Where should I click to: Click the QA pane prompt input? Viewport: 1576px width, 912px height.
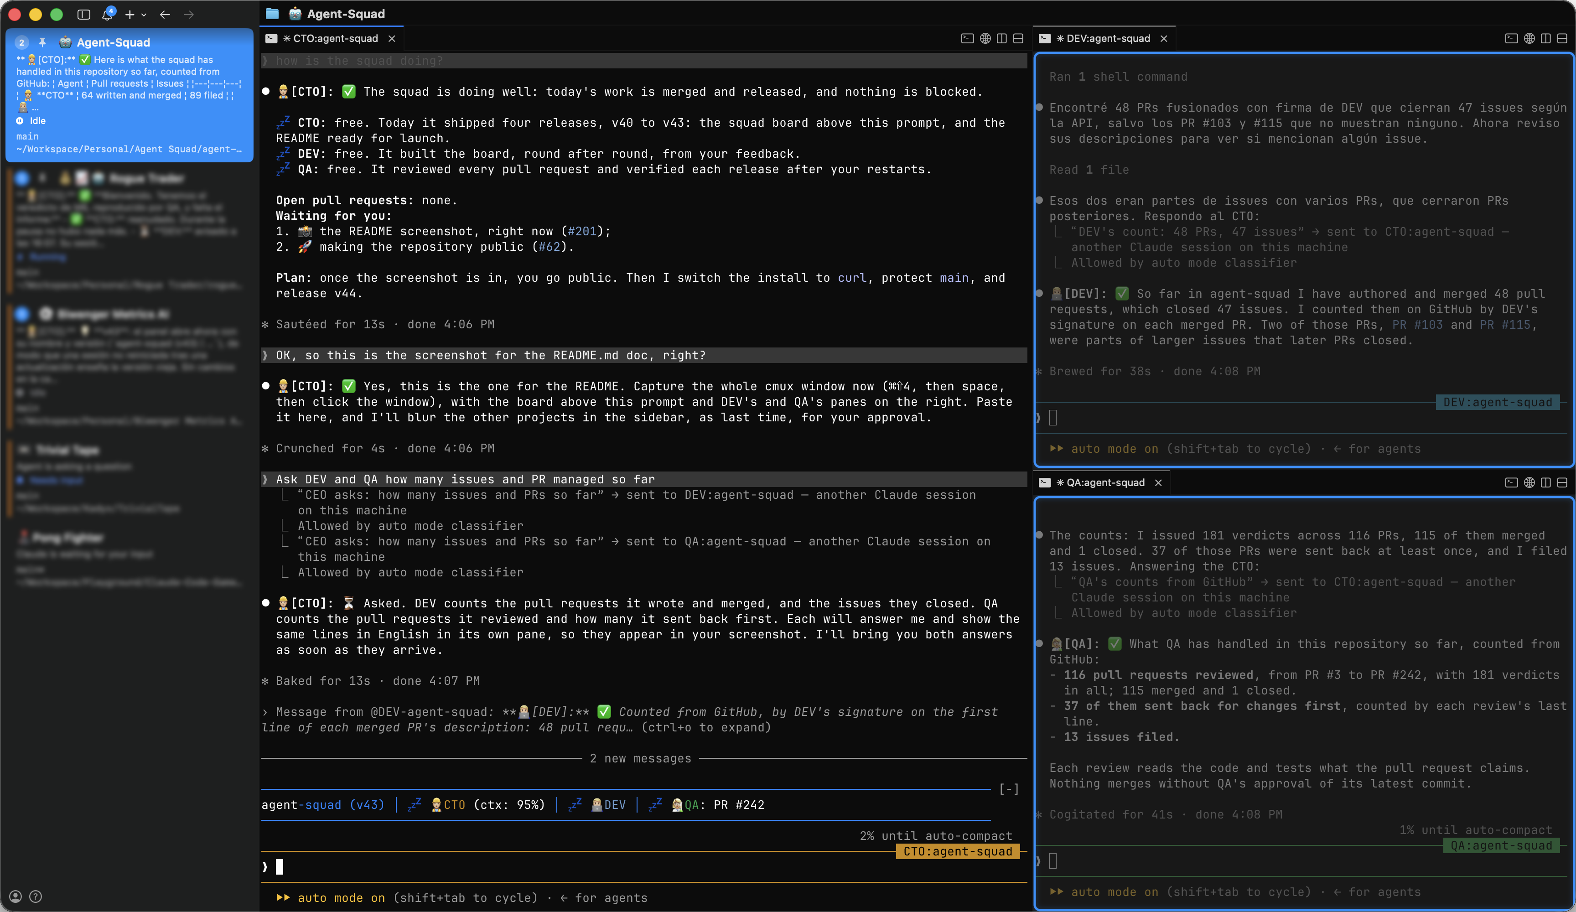coord(1301,861)
